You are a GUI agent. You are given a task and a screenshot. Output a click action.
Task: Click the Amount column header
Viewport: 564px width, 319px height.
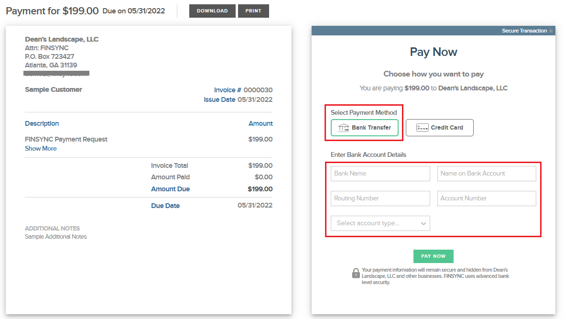click(x=260, y=123)
